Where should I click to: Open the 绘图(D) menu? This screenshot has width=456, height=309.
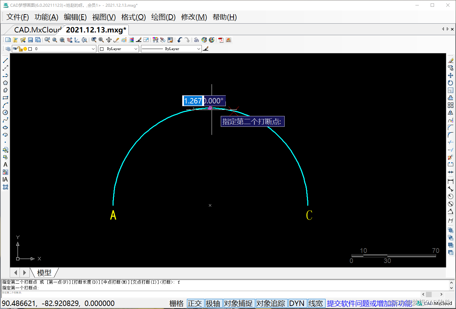[163, 17]
